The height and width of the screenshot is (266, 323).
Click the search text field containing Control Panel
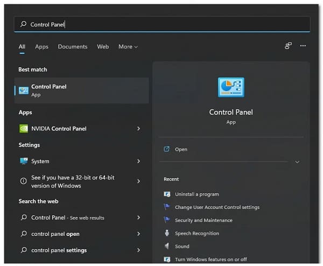click(162, 24)
